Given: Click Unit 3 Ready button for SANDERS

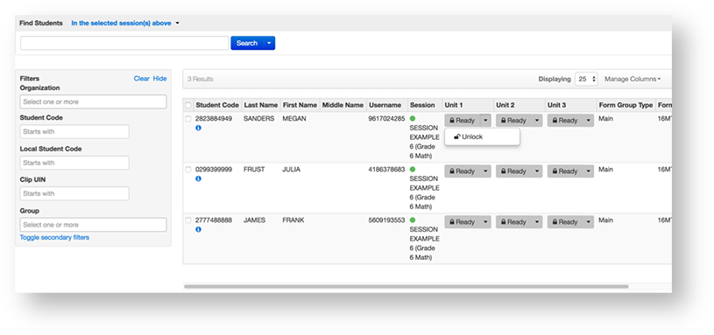Looking at the screenshot, I should click(x=565, y=121).
